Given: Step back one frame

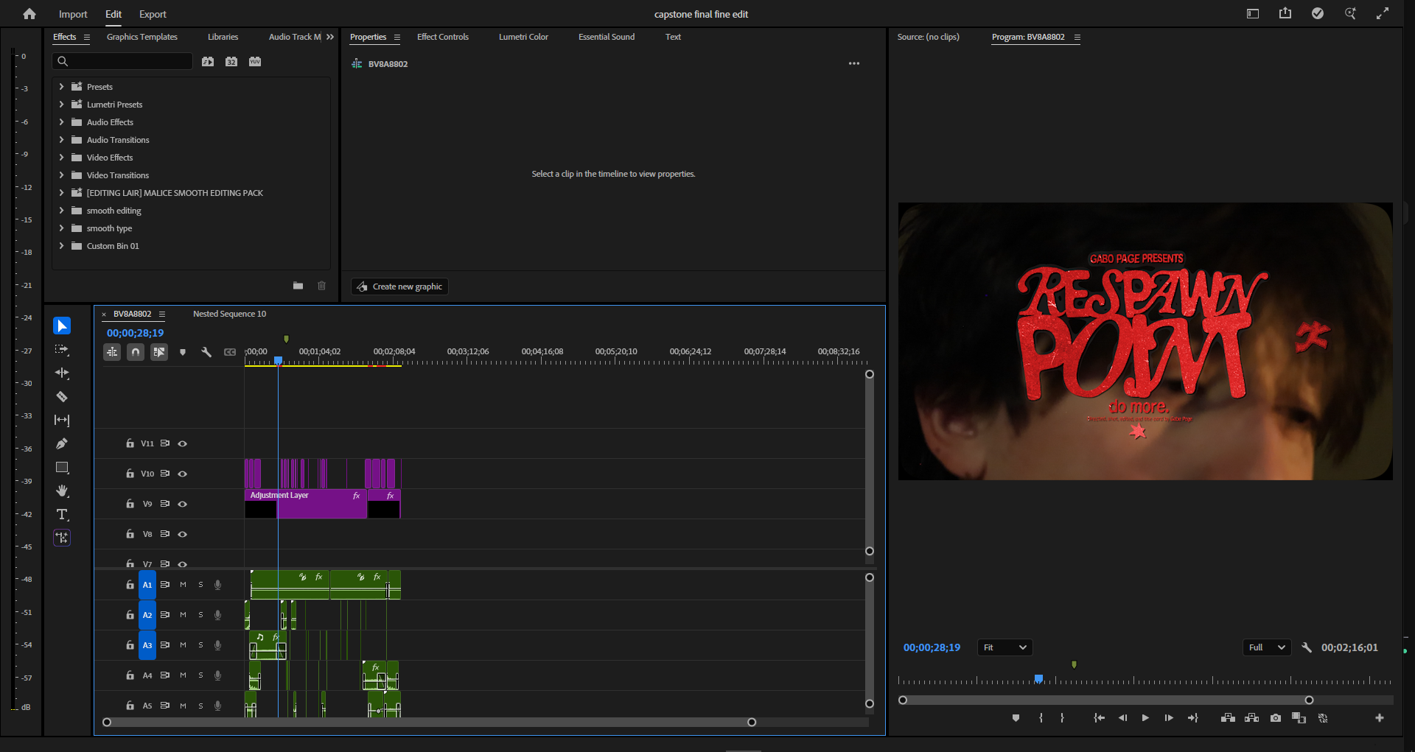Looking at the screenshot, I should pos(1122,718).
